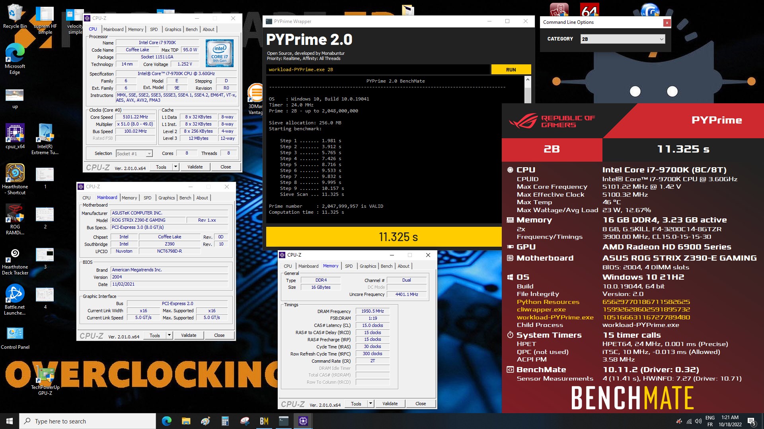This screenshot has height=429, width=764.
Task: Open the suprem HF simple desktop file
Action: point(45,20)
